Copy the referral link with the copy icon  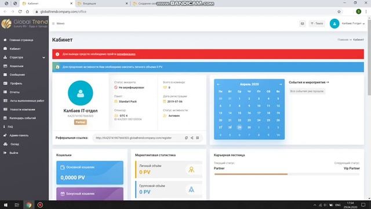click(187, 138)
